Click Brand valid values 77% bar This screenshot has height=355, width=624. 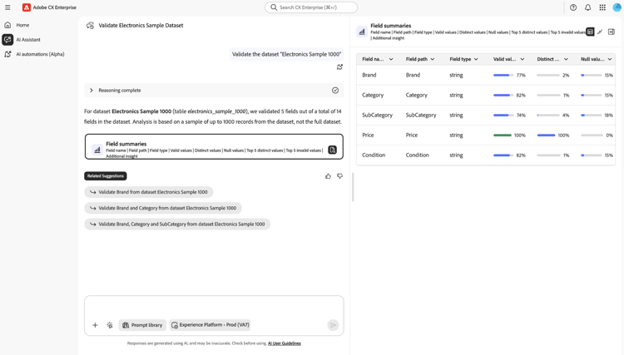coord(503,75)
